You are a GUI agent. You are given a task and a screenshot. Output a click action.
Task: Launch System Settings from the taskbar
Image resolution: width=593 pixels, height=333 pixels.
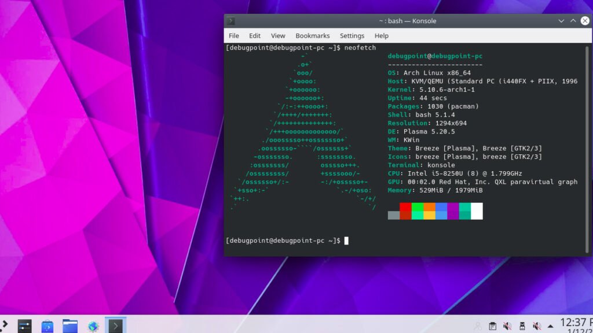click(x=24, y=326)
